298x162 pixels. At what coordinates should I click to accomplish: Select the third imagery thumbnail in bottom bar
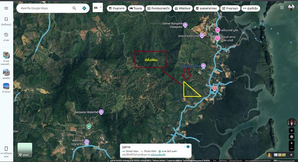tap(284, 155)
